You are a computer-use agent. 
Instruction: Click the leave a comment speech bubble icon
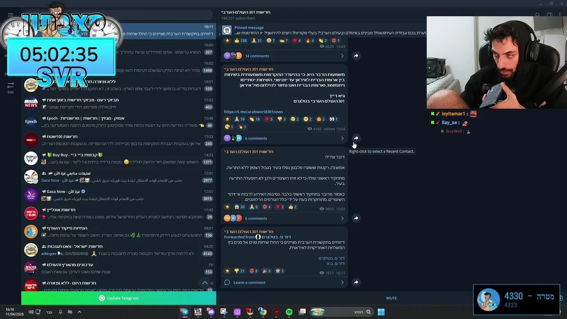[x=227, y=282]
